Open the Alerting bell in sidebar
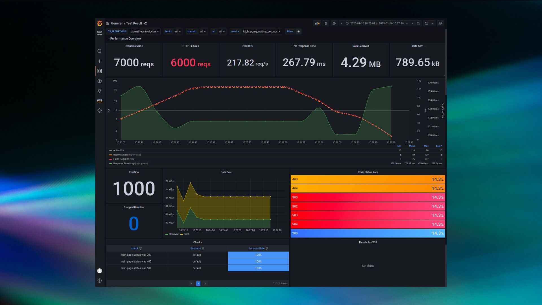 click(100, 91)
